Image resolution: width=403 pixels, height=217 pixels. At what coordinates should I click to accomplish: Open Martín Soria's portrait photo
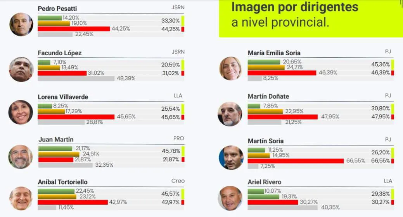231,157
